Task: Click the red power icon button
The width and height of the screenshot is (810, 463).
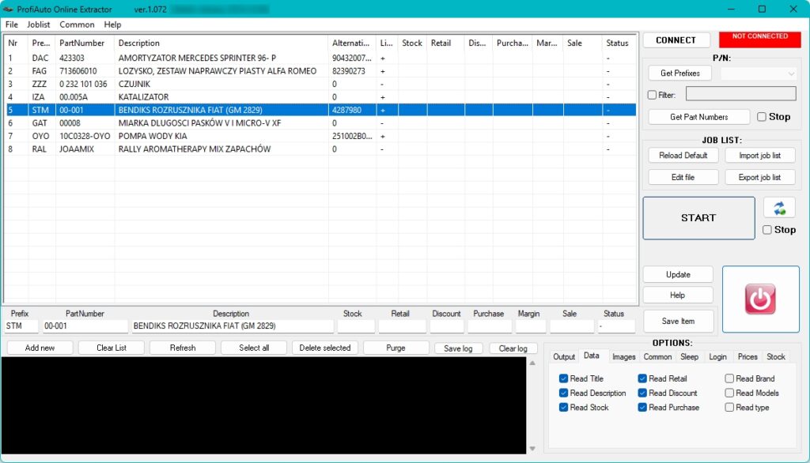Action: [x=760, y=299]
